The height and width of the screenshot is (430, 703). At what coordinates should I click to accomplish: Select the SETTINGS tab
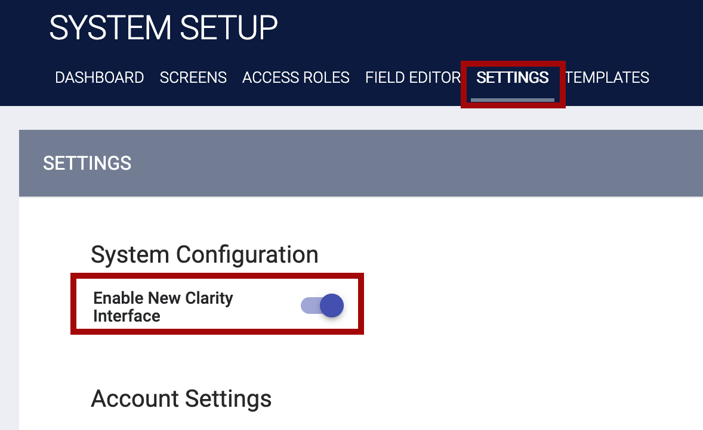pos(512,77)
